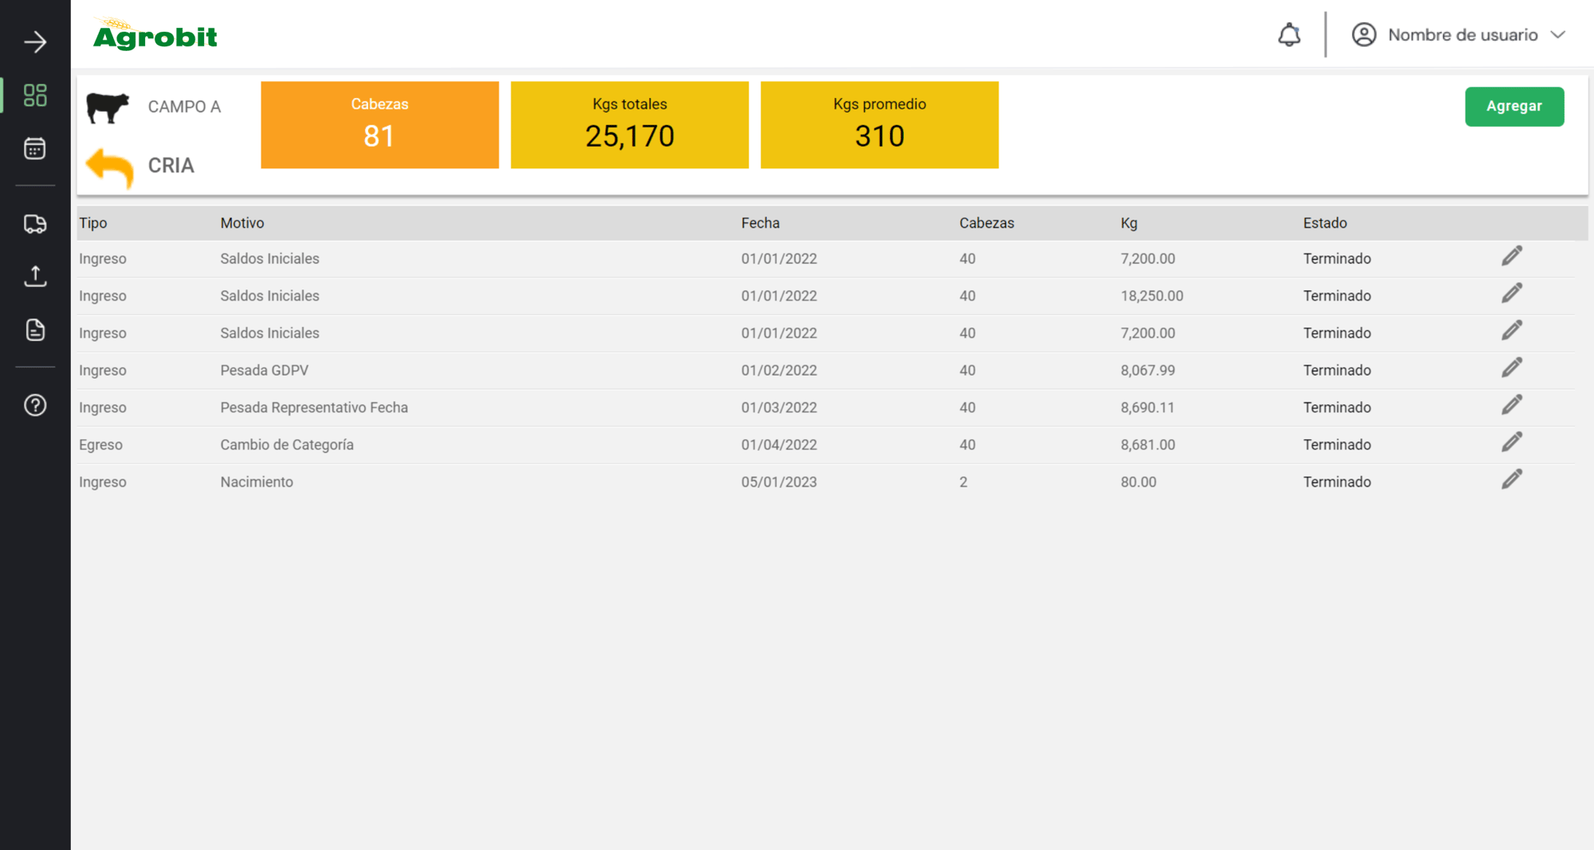Go back with the orange return arrow
1594x850 pixels.
tap(109, 167)
